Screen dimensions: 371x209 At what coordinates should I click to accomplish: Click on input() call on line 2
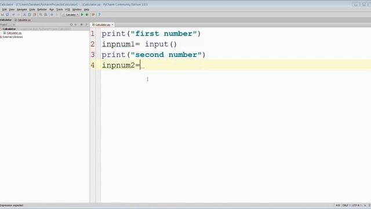coord(161,44)
